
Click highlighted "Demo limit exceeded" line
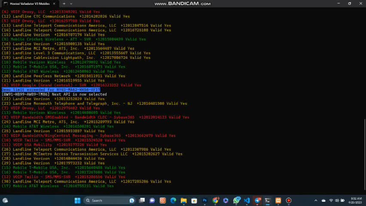tap(51, 90)
